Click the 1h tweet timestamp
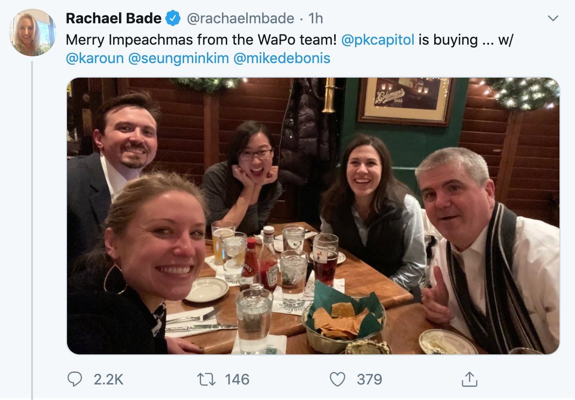This screenshot has width=575, height=400. point(316,18)
